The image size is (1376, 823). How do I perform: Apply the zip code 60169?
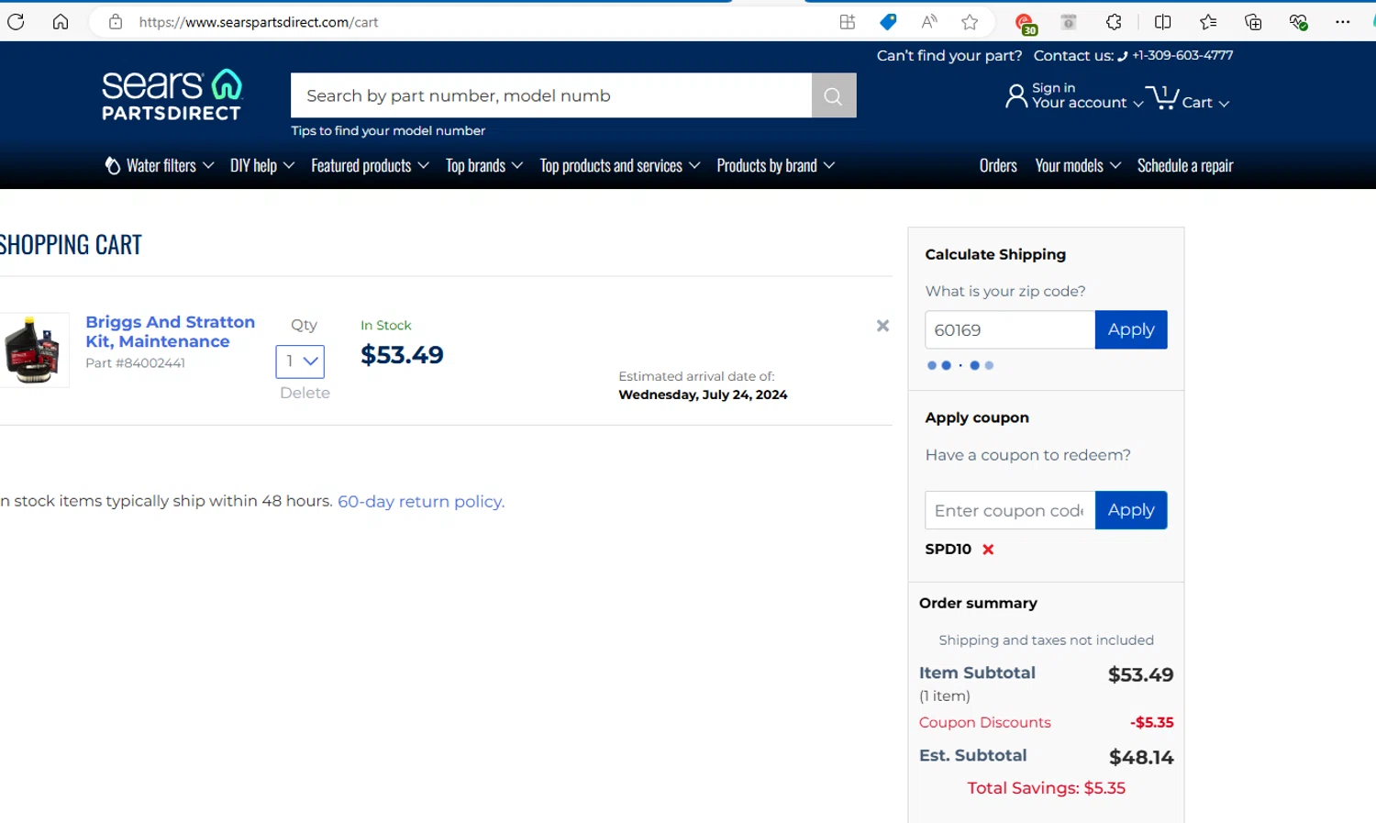point(1131,329)
